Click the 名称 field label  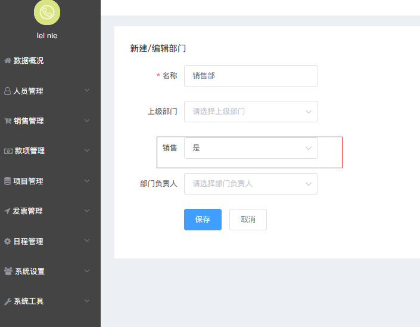[170, 76]
